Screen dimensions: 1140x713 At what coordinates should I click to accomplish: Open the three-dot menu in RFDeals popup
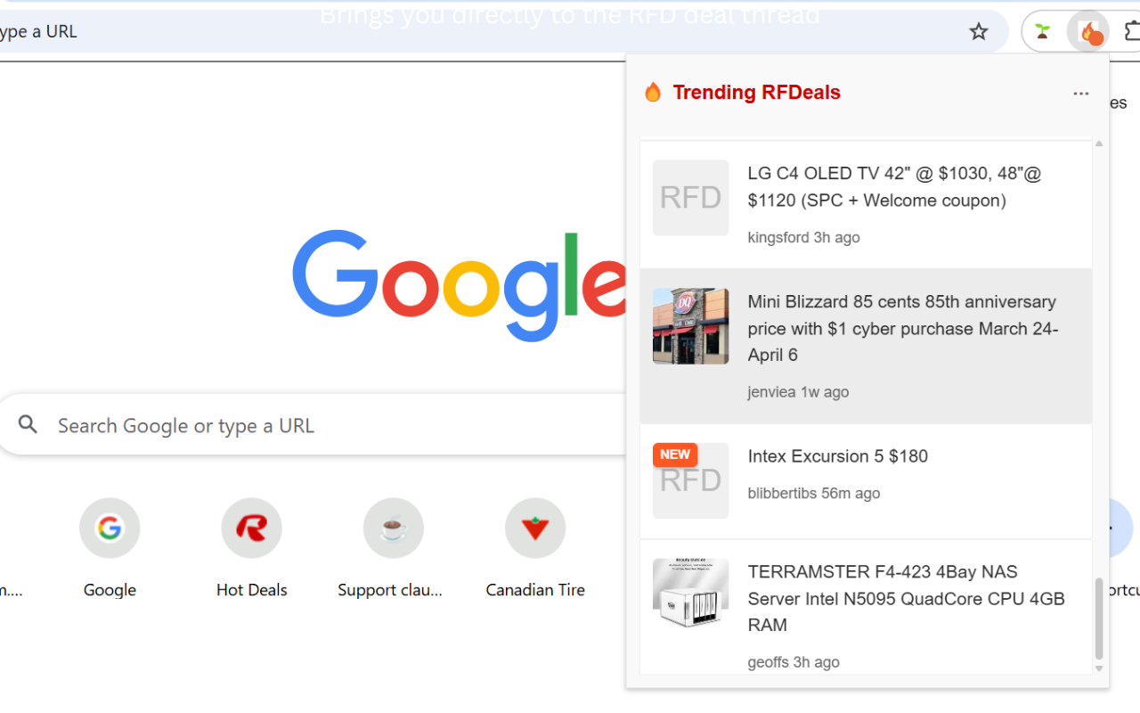pos(1081,94)
